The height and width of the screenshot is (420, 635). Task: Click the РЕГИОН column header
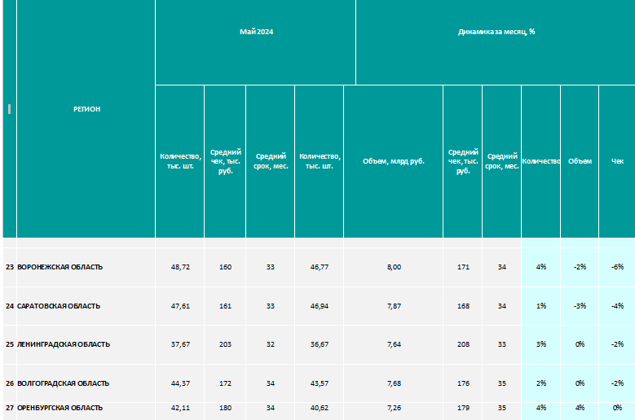click(x=86, y=109)
